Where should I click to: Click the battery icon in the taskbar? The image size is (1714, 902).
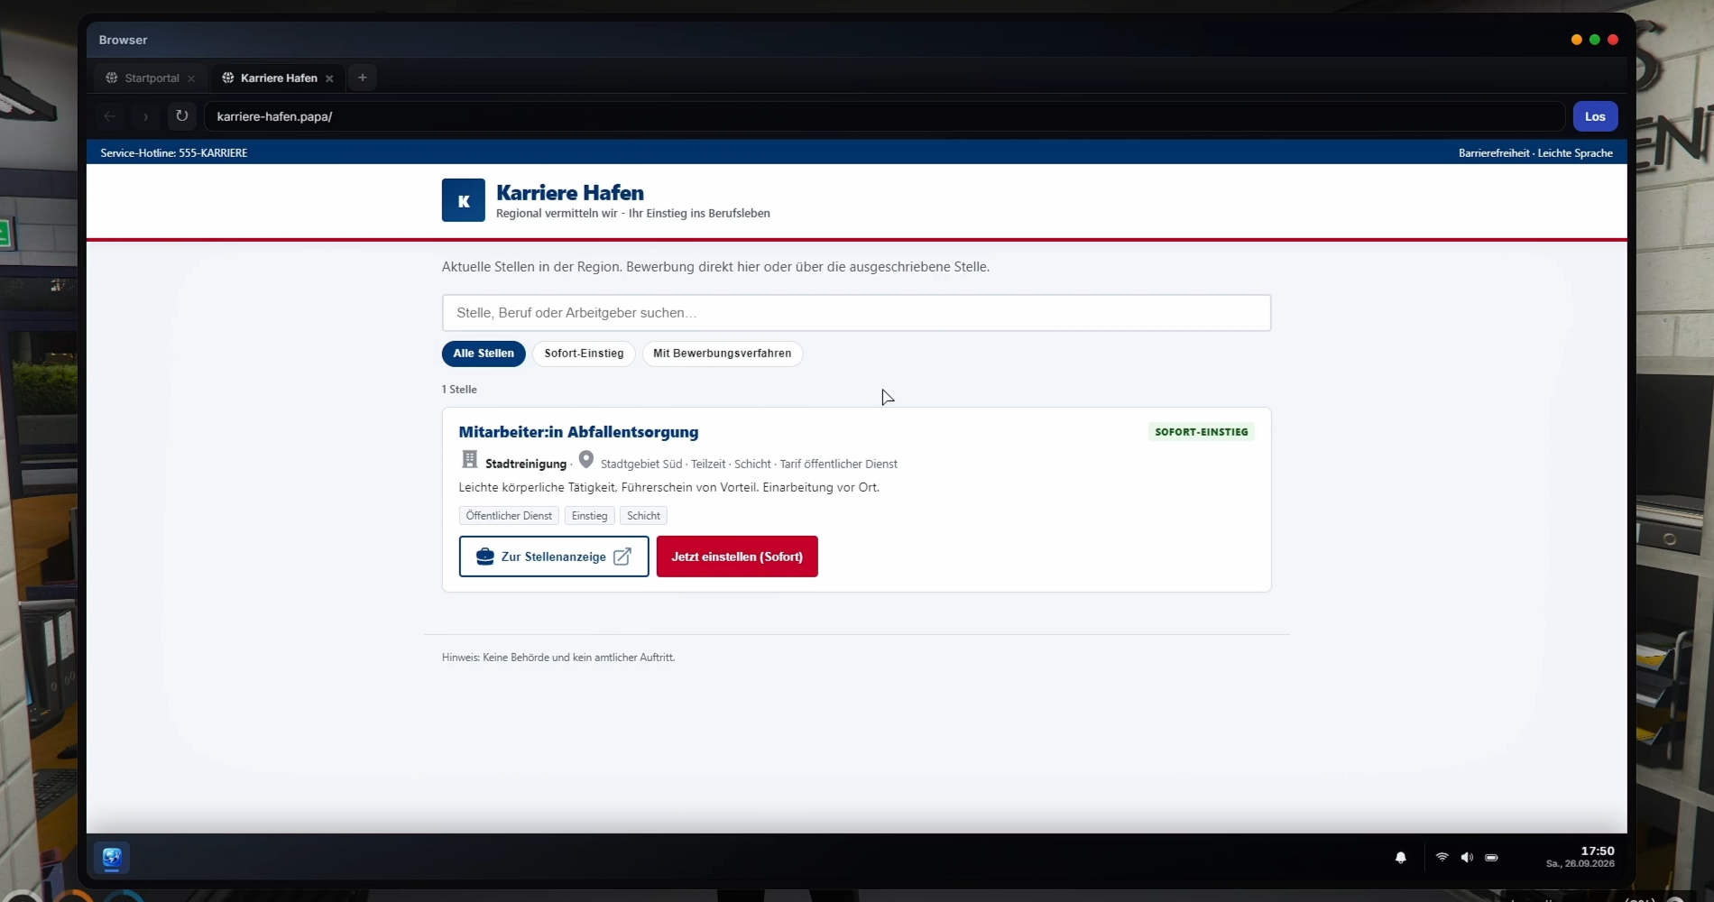click(1491, 858)
